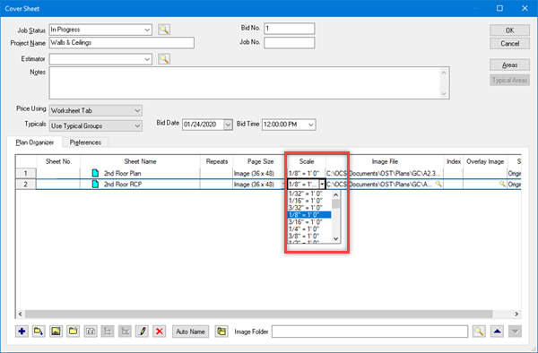Image resolution: width=538 pixels, height=353 pixels.
Task: Click the magnifier icon beside Image Folder field
Action: tap(479, 331)
